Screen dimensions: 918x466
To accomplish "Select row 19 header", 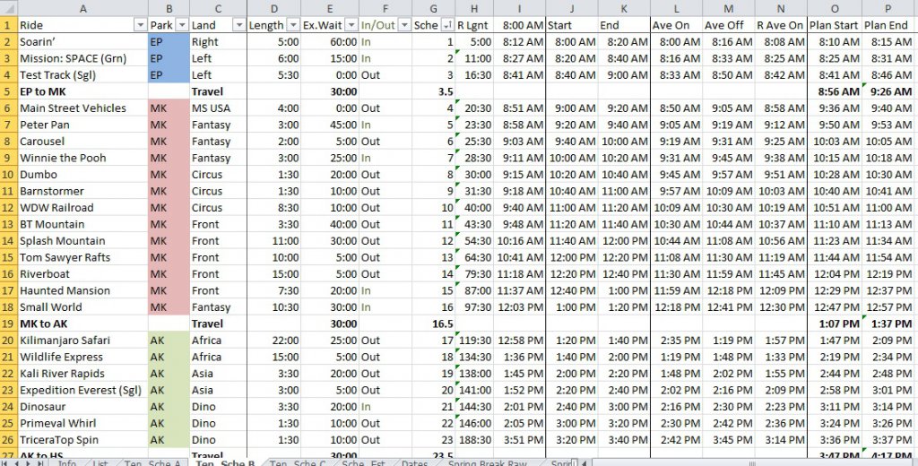I will pos(8,324).
